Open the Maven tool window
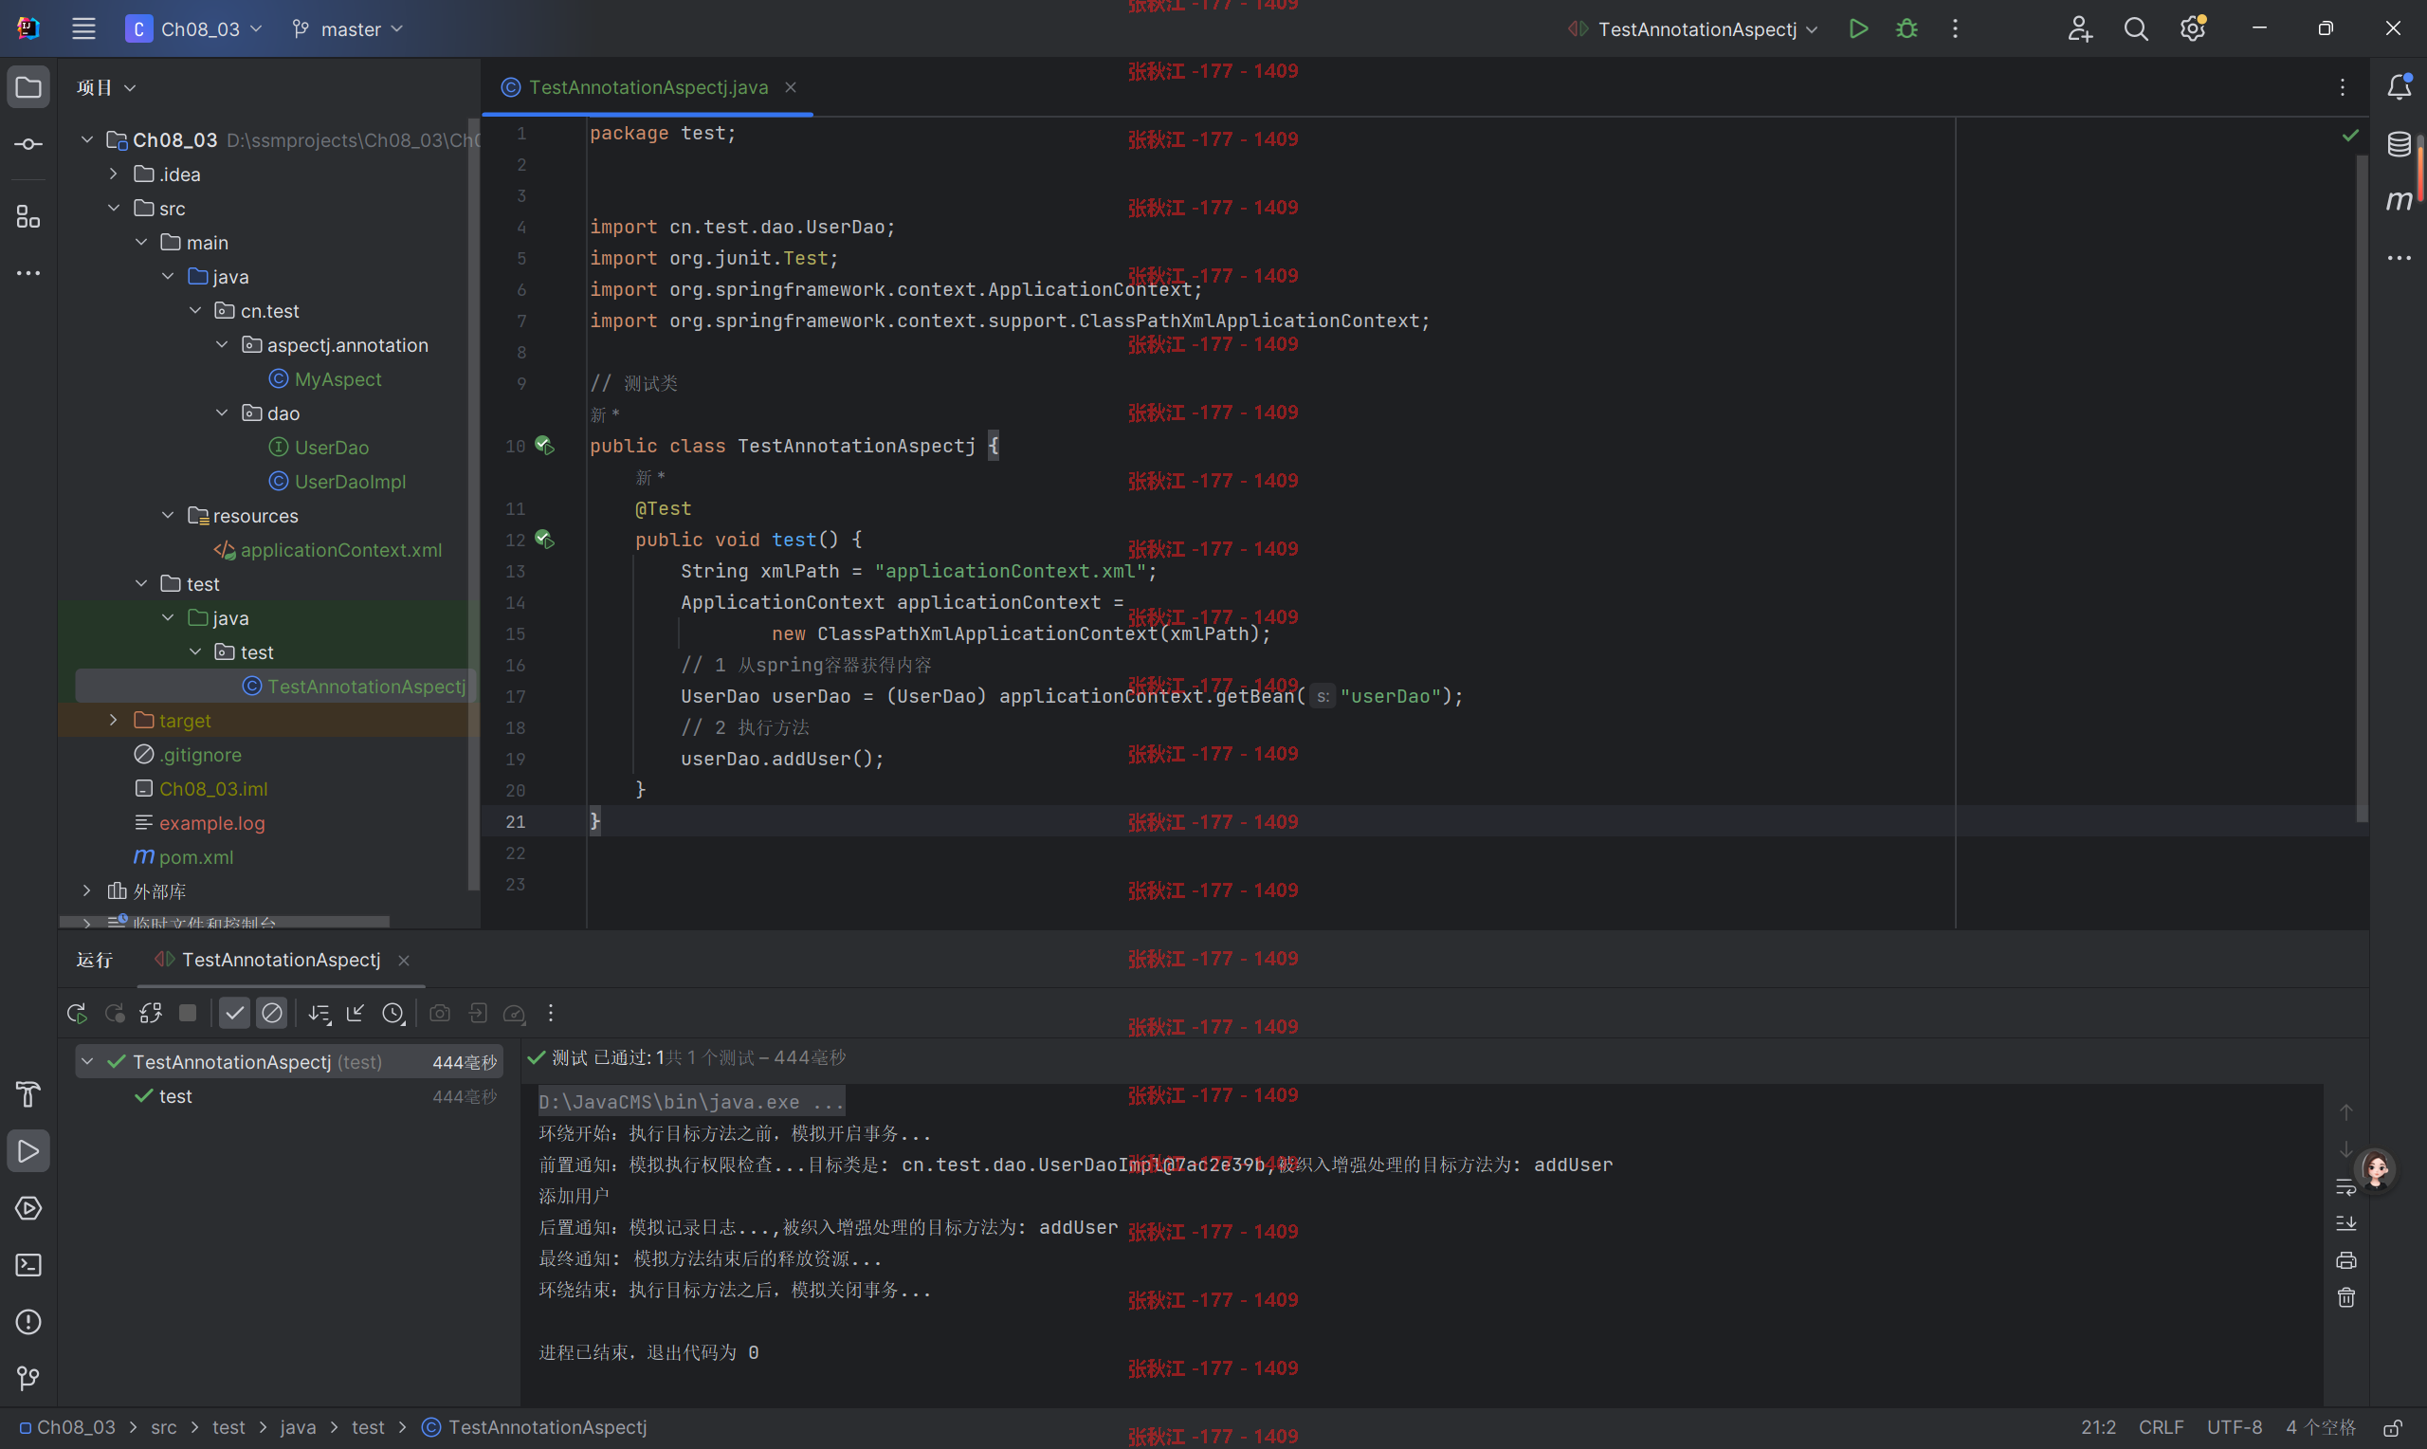This screenshot has width=2427, height=1449. pos(2399,200)
